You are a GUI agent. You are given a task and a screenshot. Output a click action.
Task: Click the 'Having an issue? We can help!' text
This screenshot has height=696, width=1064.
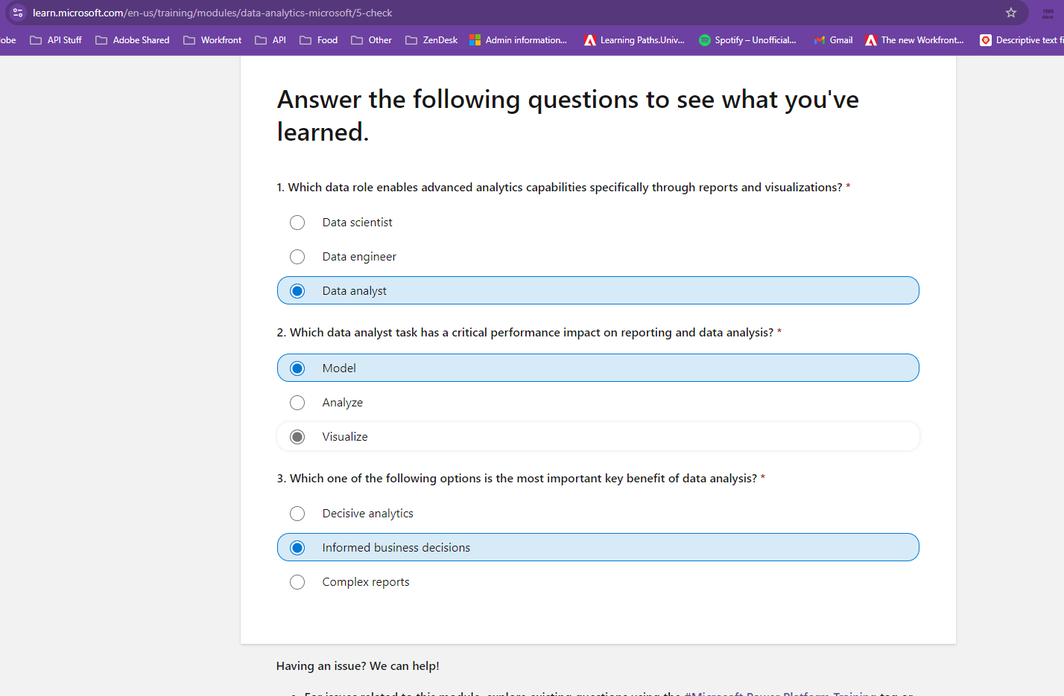click(x=358, y=666)
